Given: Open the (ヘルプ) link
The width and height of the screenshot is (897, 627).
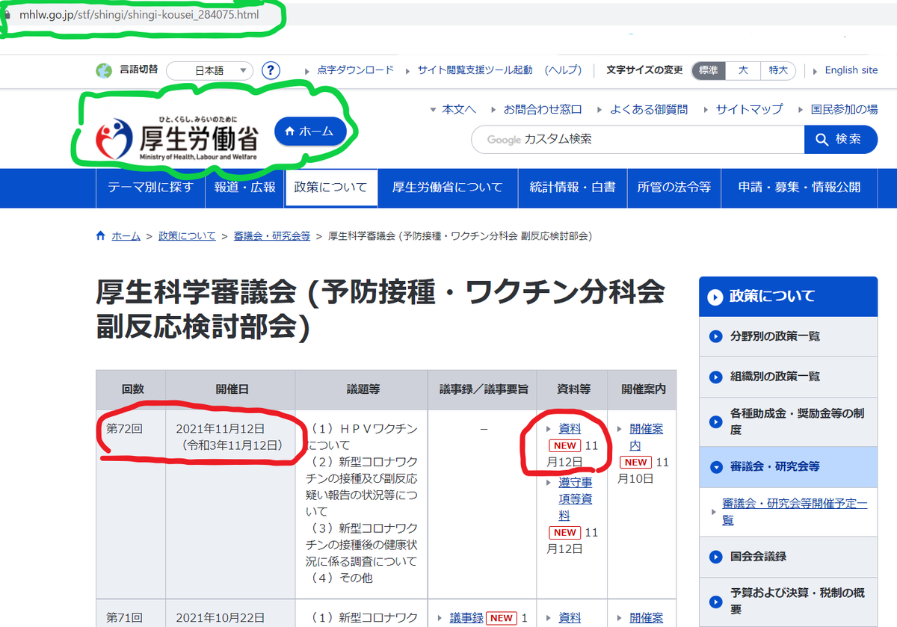Looking at the screenshot, I should [x=563, y=70].
